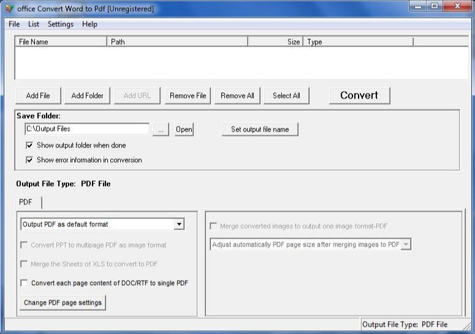
Task: Maximize the converter window
Action: [x=435, y=6]
